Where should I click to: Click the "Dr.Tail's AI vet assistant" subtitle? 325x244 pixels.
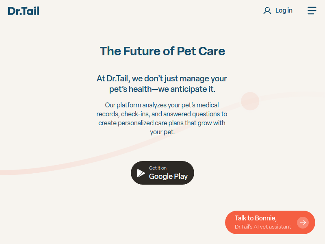263,227
